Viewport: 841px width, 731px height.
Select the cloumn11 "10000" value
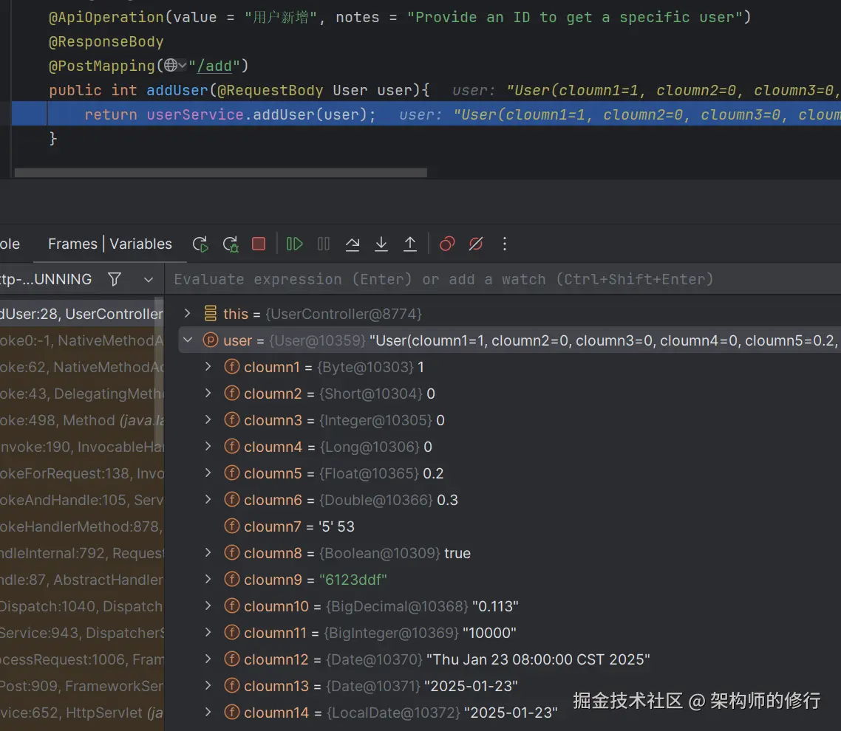click(x=489, y=633)
